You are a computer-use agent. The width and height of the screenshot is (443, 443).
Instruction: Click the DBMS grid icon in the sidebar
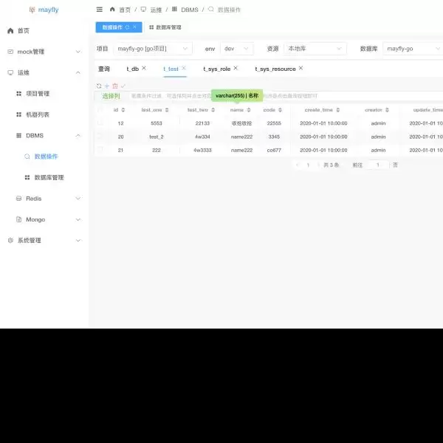click(x=19, y=135)
